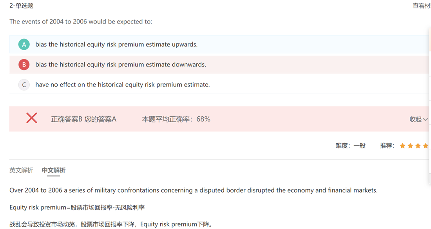Click the first recommendation star
The width and height of the screenshot is (431, 229).
[402, 146]
